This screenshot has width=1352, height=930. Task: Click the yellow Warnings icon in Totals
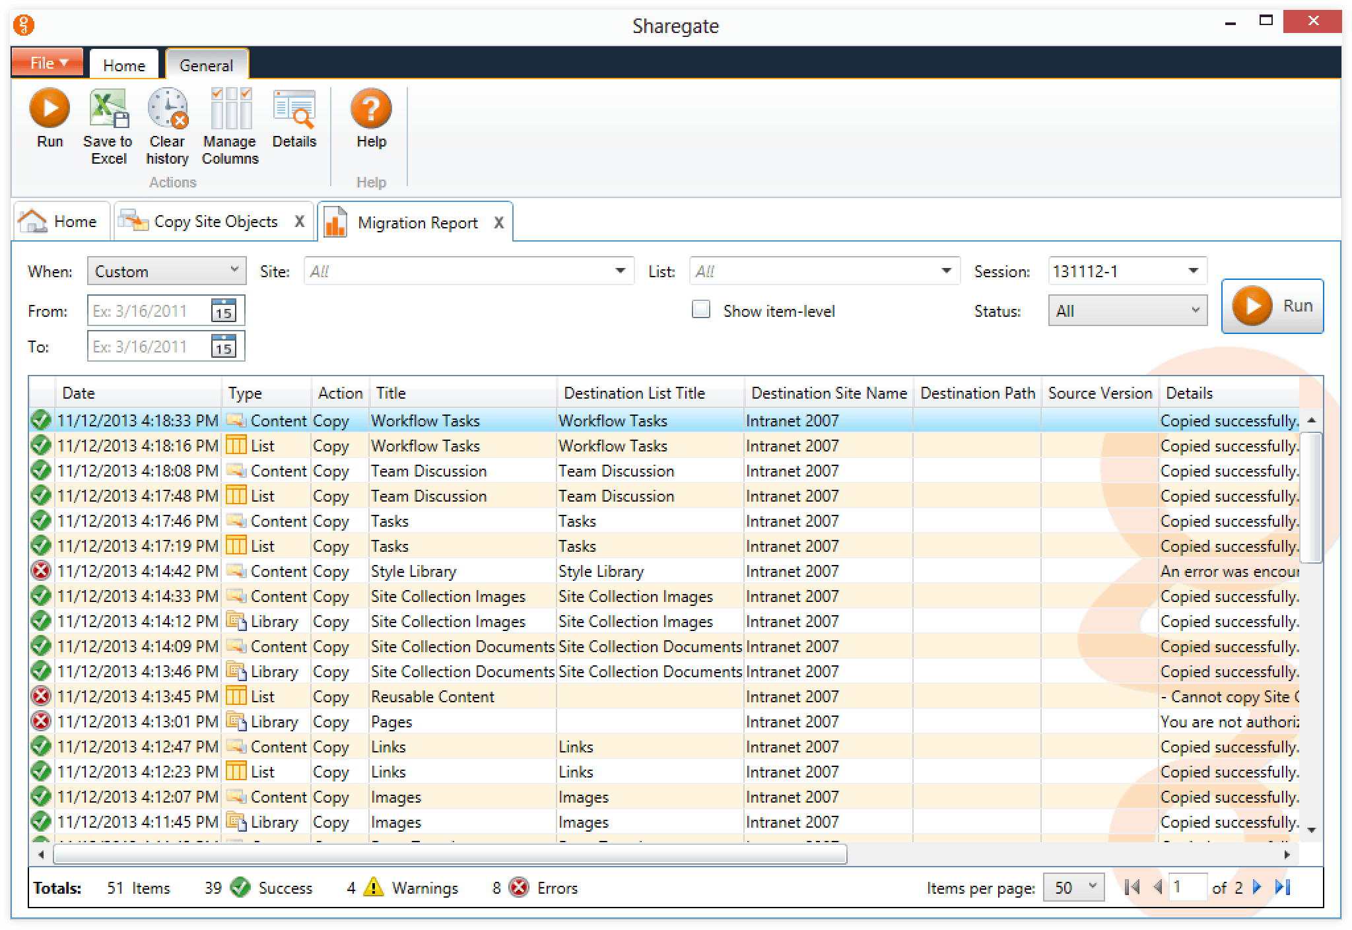[374, 887]
